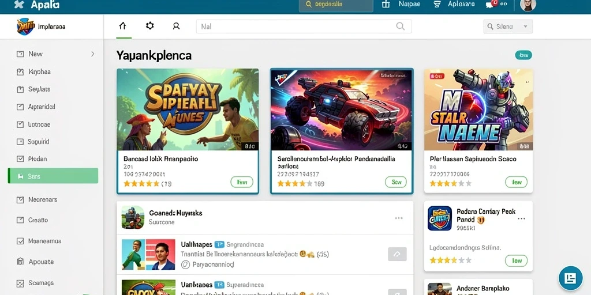591x295 pixels.
Task: Click star rating on Lgdocandendngrs card
Action: [450, 260]
